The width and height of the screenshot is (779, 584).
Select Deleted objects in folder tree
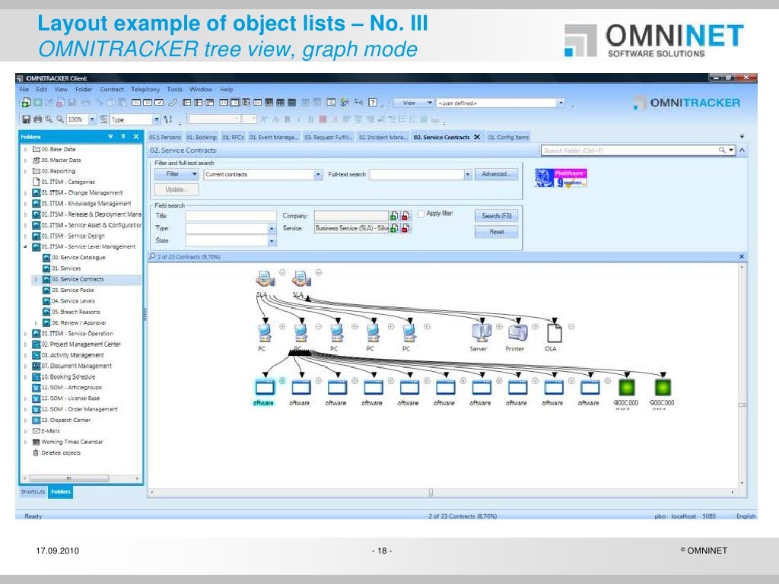coord(61,453)
